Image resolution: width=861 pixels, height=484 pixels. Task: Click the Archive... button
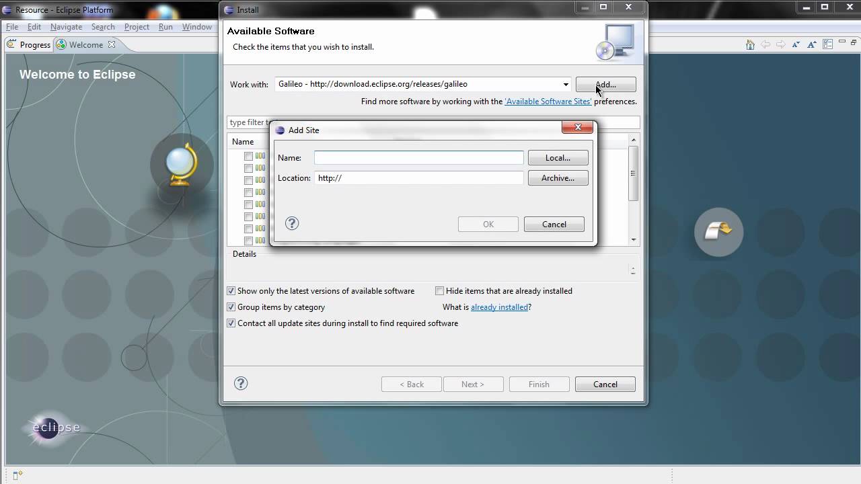point(558,178)
